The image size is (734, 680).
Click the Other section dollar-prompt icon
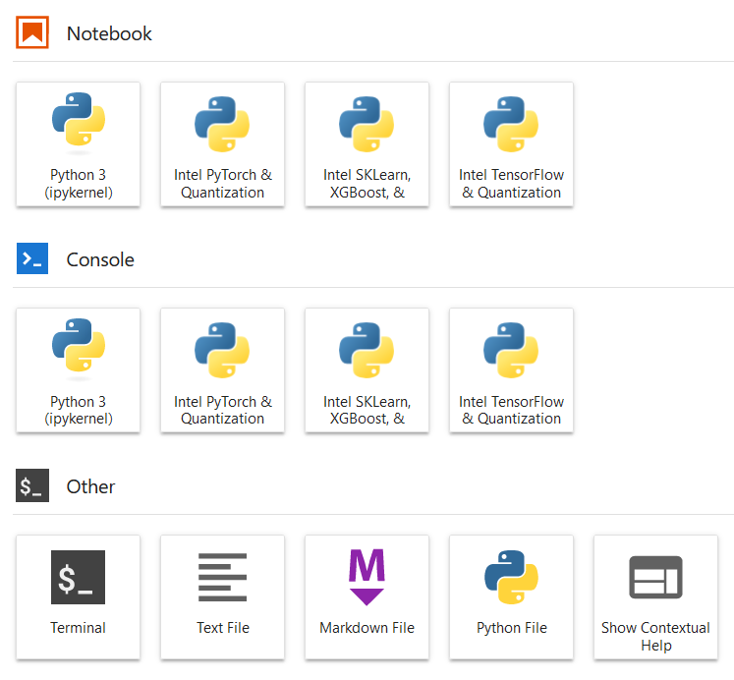point(32,486)
